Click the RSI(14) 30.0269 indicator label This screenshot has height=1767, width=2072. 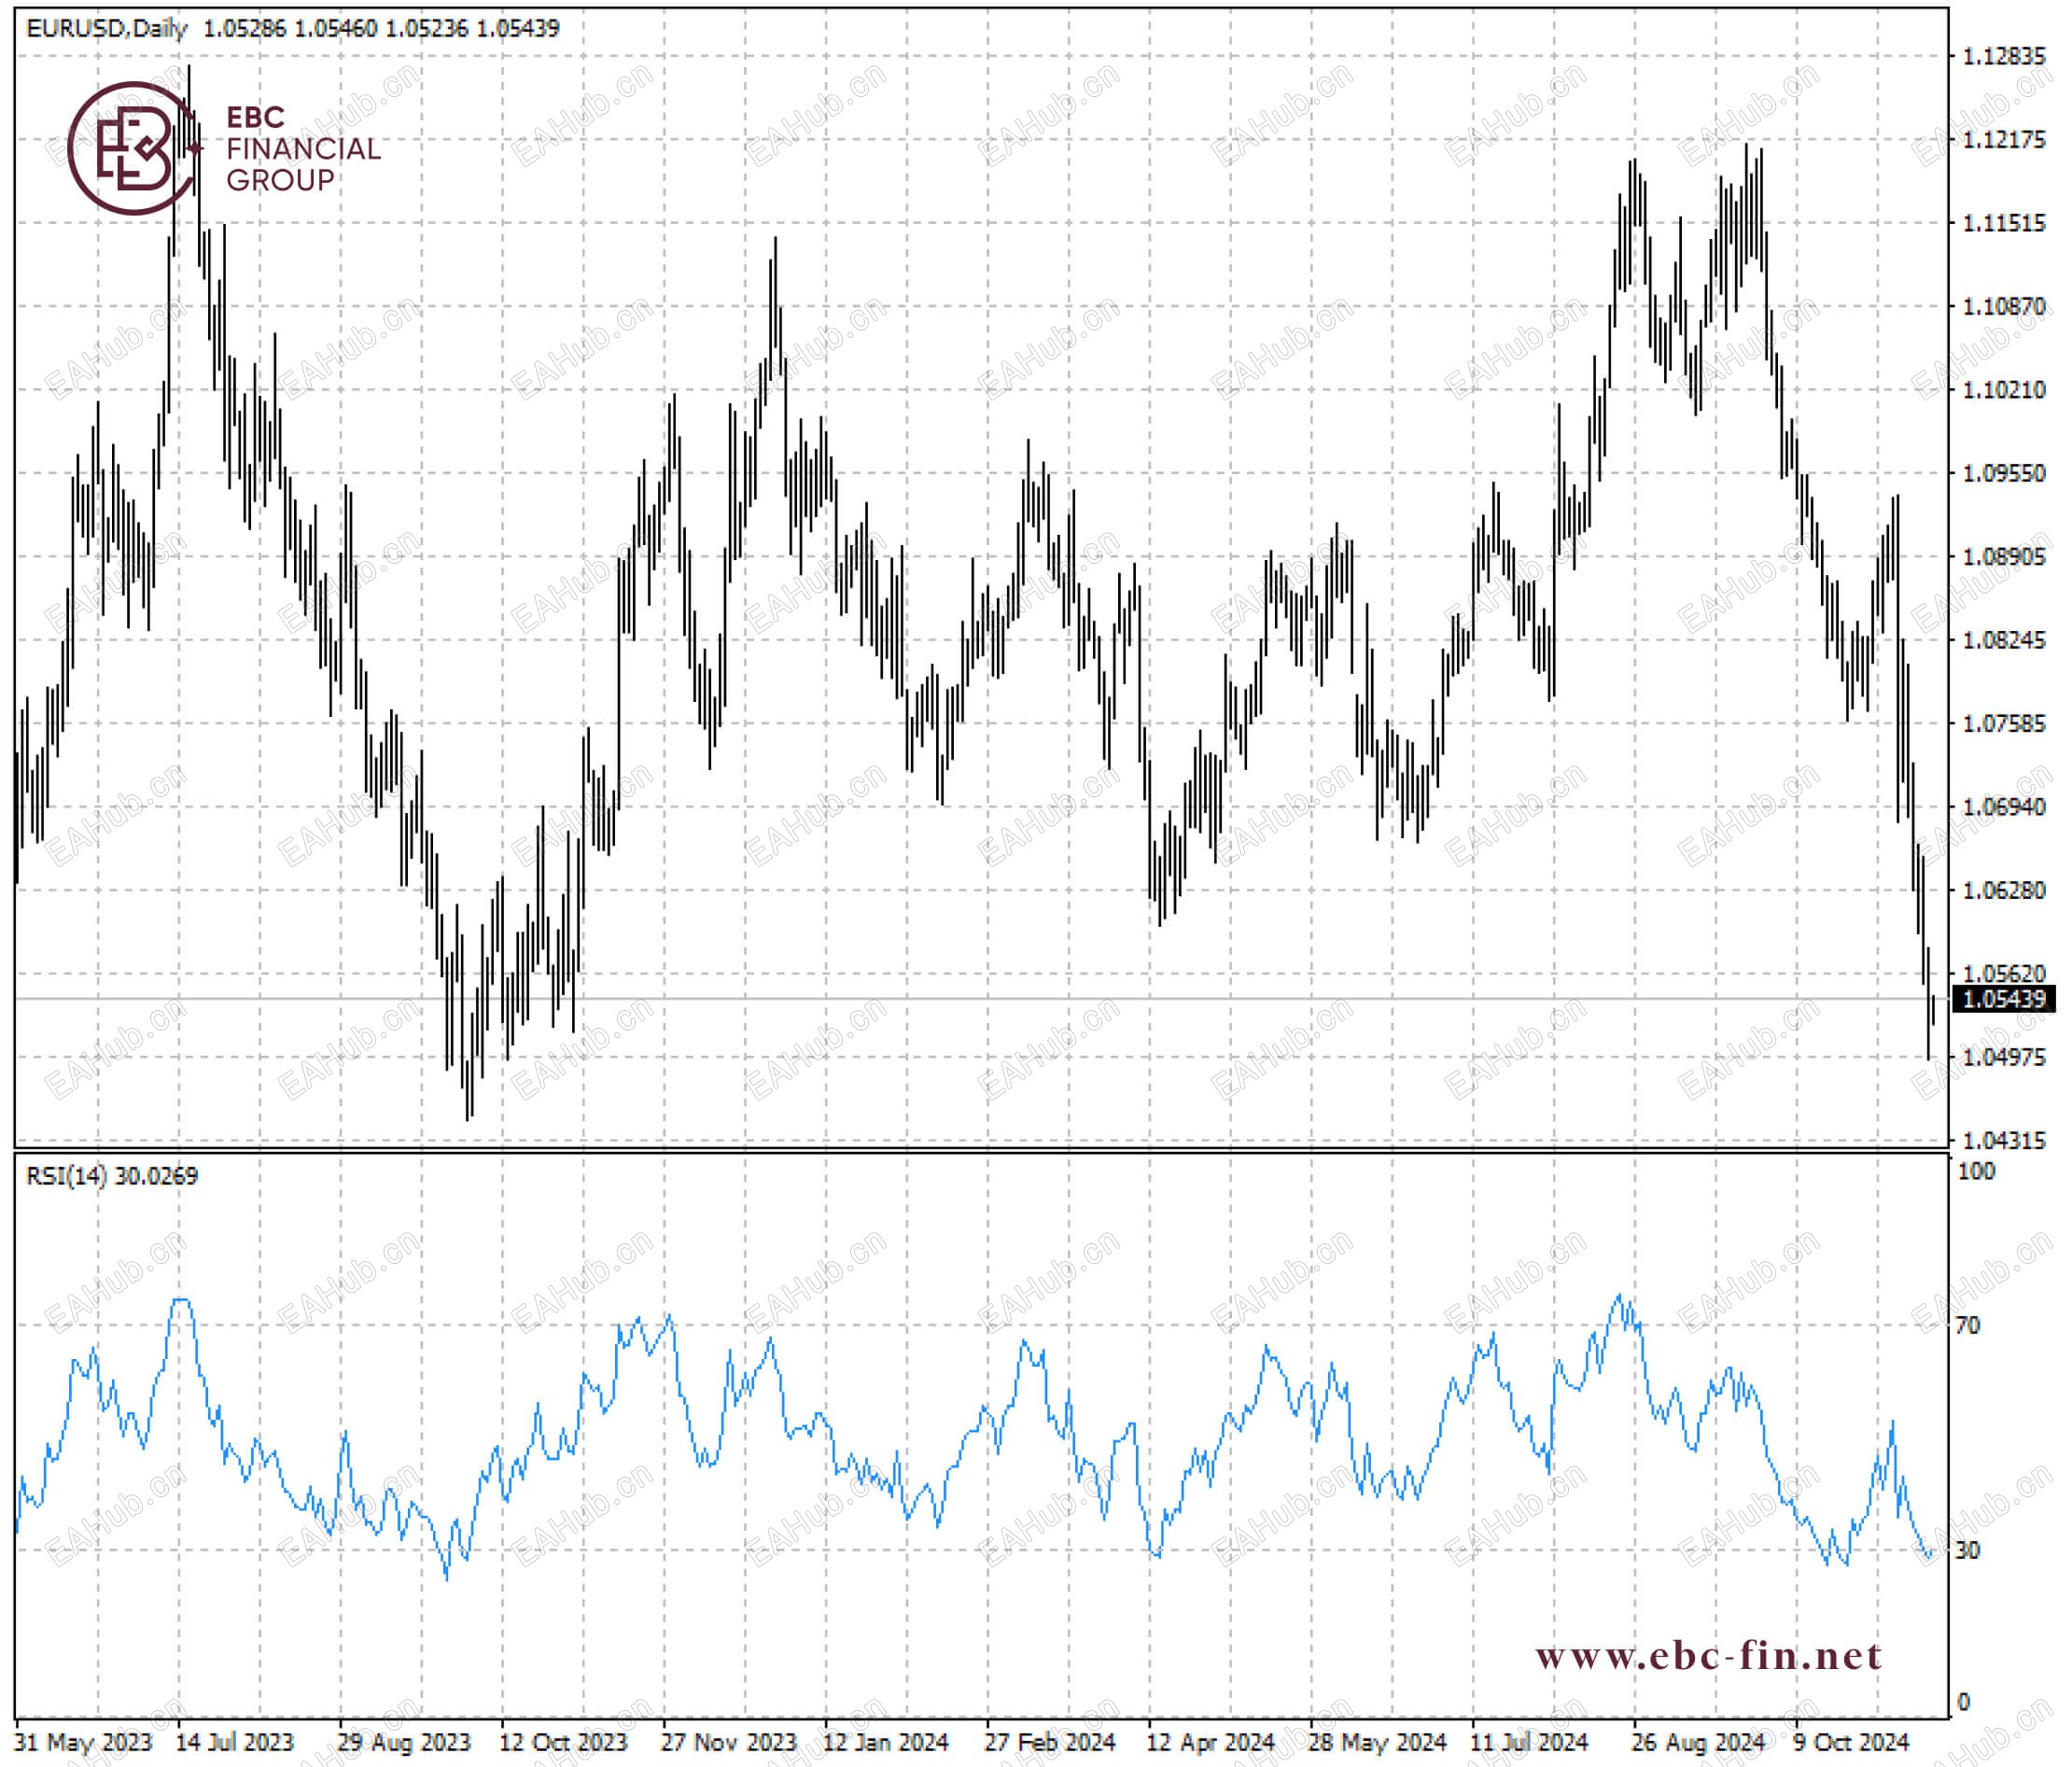[x=112, y=1175]
